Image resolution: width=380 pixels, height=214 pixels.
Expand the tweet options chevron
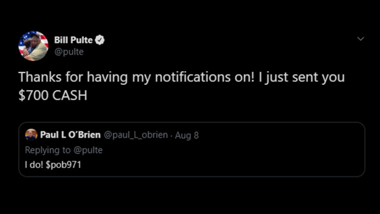[x=360, y=38]
